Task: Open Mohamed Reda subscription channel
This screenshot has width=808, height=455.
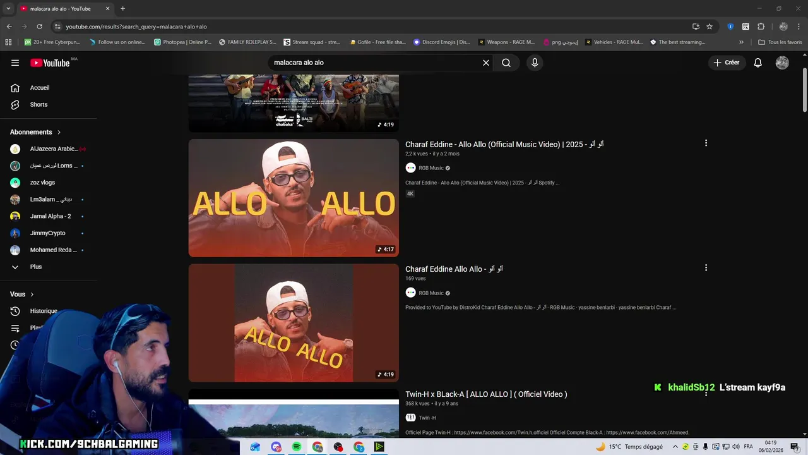Action: click(x=49, y=250)
